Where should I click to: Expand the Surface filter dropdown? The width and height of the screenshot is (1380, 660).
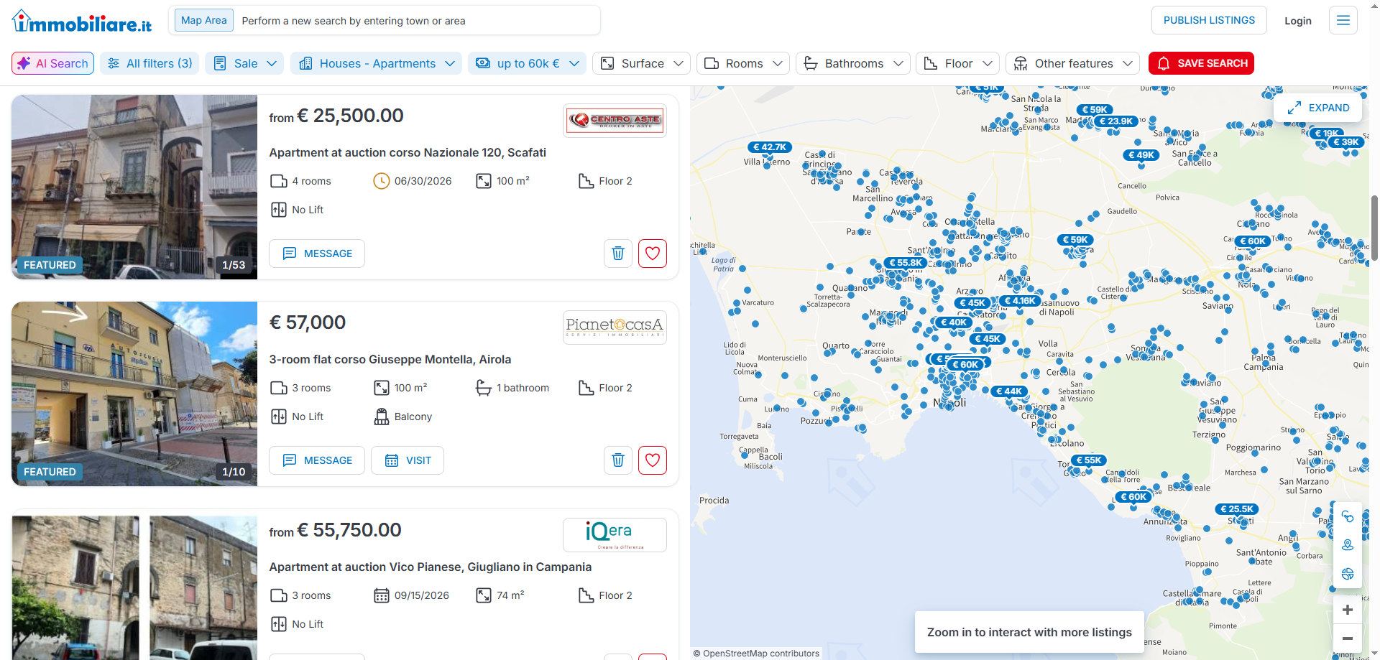click(x=642, y=63)
